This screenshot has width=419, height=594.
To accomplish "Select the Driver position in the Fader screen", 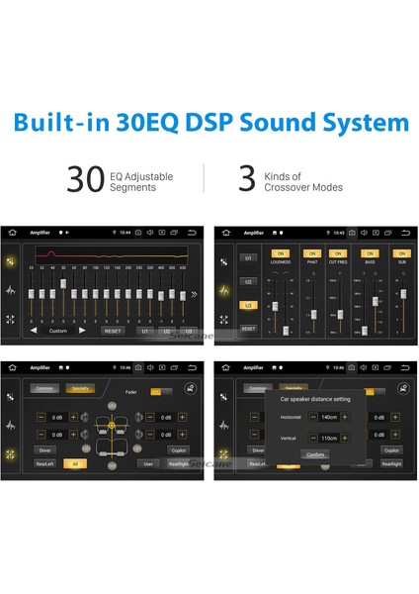I will [45, 450].
